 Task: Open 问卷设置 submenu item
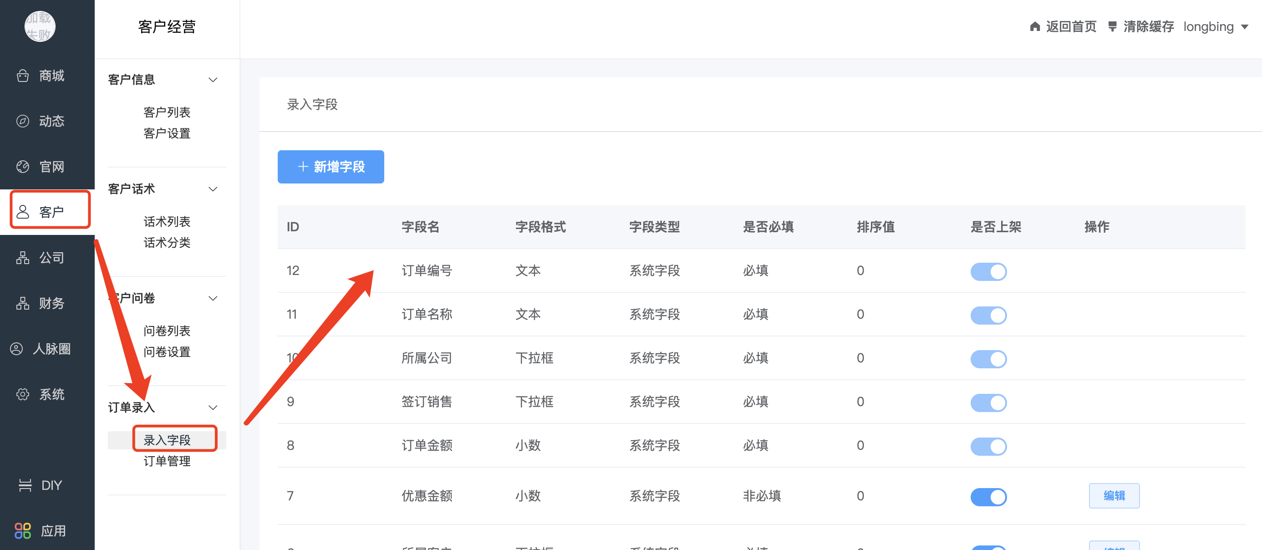[167, 351]
